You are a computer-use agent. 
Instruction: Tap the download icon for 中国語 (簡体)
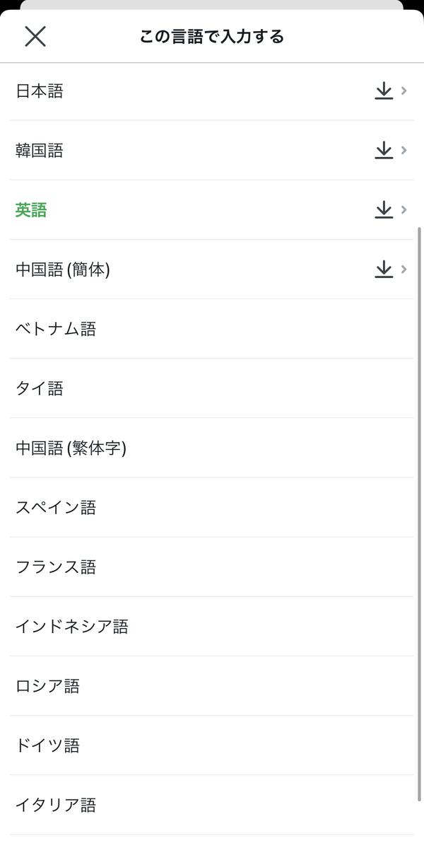(384, 269)
